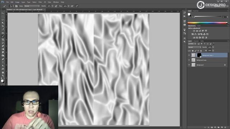Add a Hue/Saturation adjustment
Viewport: 230px width, 129px height.
point(193,34)
